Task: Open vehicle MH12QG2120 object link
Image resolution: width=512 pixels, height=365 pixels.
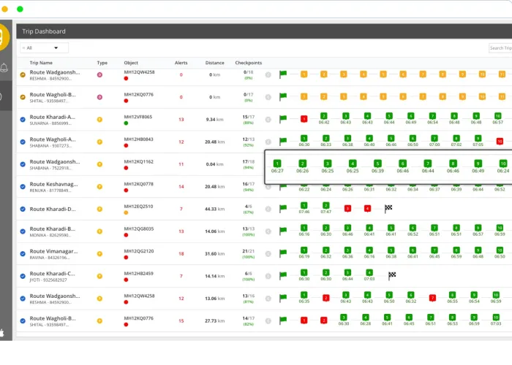Action: click(138, 250)
